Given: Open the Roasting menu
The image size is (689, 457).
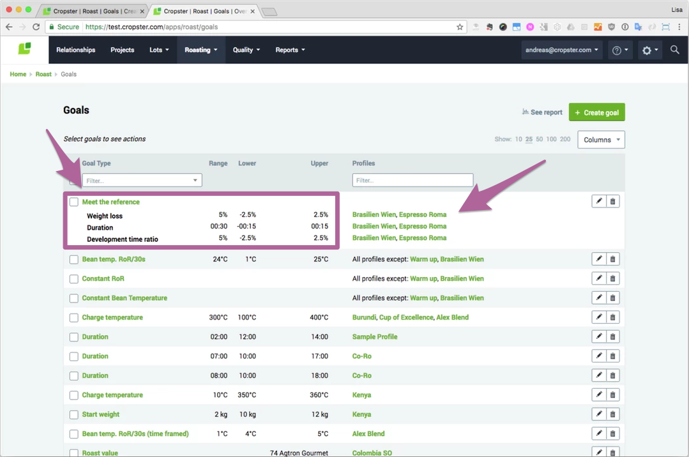Looking at the screenshot, I should tap(201, 50).
